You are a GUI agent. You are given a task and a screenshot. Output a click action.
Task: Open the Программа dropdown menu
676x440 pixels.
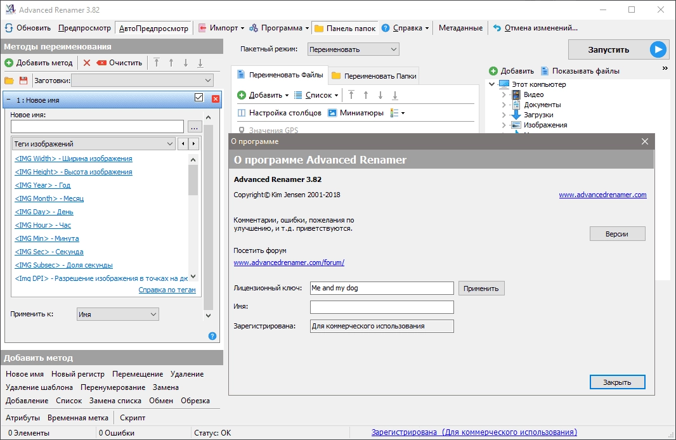280,28
